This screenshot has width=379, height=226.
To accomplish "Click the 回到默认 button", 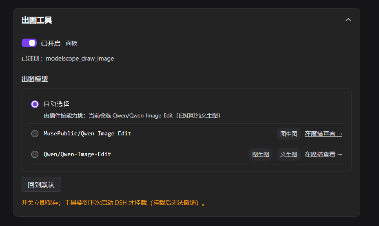I will [41, 185].
